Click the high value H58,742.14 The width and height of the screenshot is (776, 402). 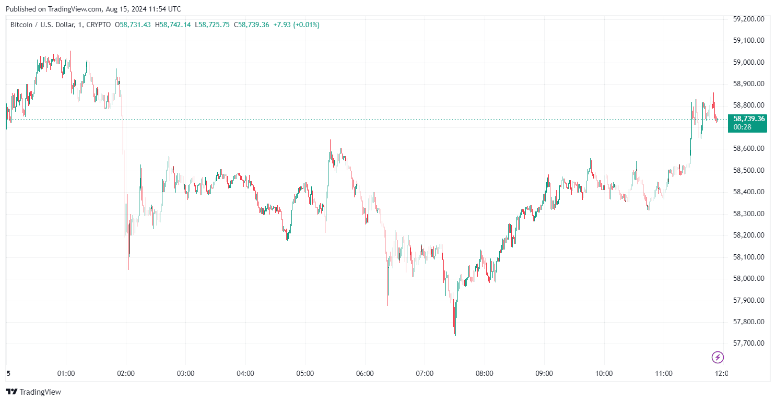pos(173,25)
